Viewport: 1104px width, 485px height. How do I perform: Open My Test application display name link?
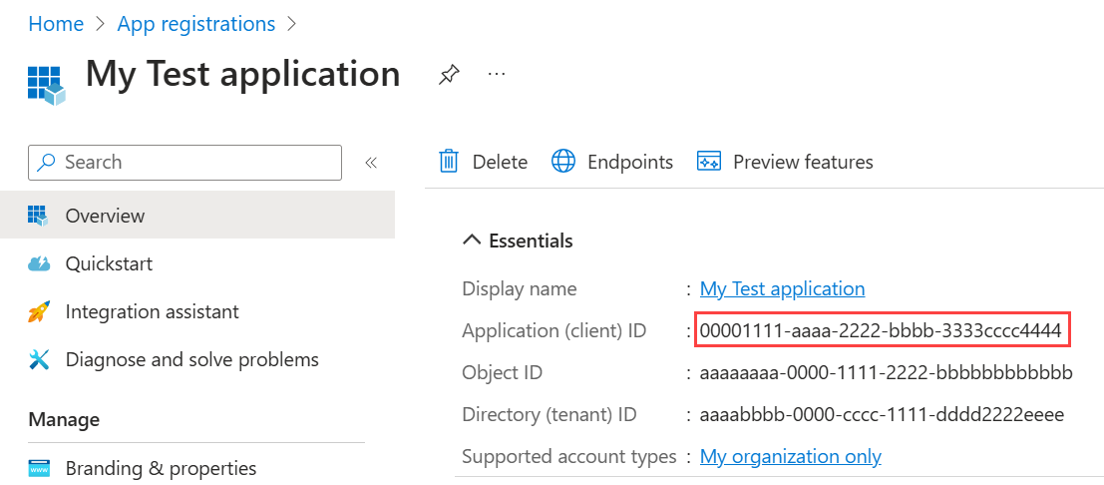coord(782,288)
